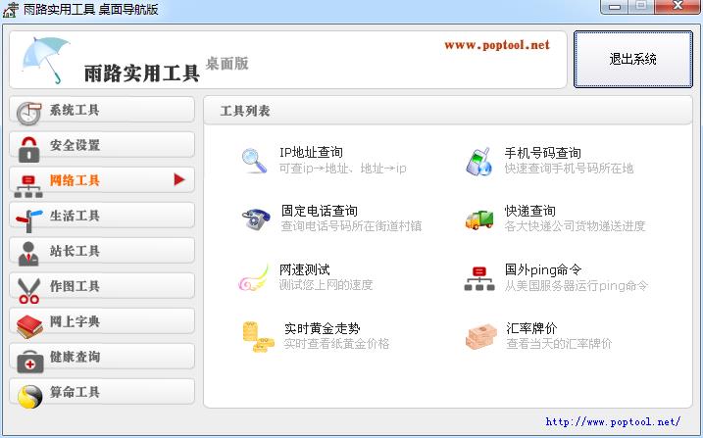Click the yin-yang ball icon of 算命工具

pos(30,397)
